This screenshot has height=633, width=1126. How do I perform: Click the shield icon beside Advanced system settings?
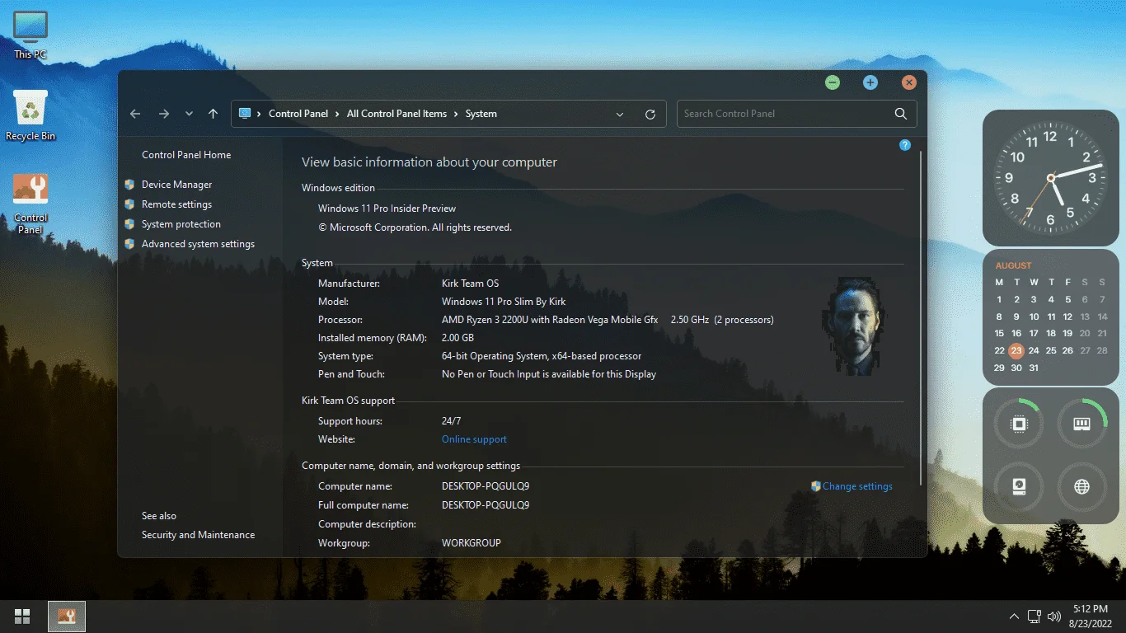(x=129, y=244)
